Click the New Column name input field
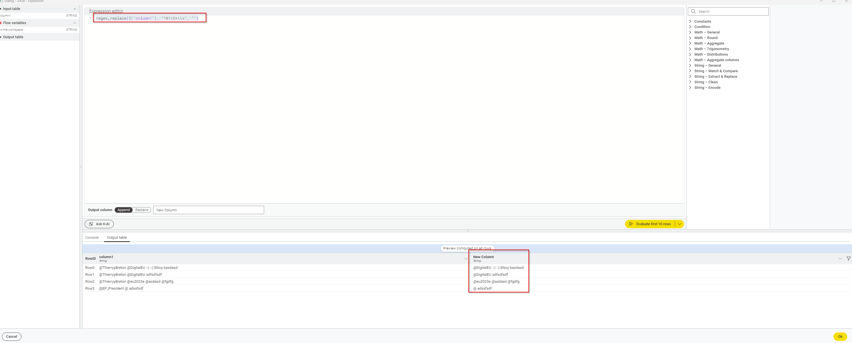Screen dimensions: 852x343 [208, 210]
